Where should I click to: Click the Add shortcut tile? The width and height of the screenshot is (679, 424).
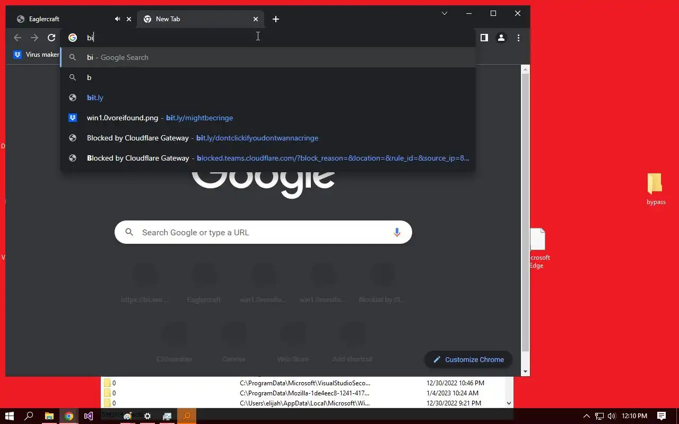point(352,343)
